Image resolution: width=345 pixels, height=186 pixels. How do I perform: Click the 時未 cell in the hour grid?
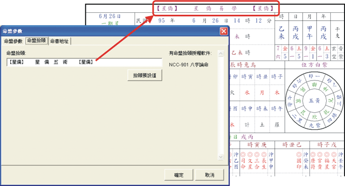click(x=262, y=109)
